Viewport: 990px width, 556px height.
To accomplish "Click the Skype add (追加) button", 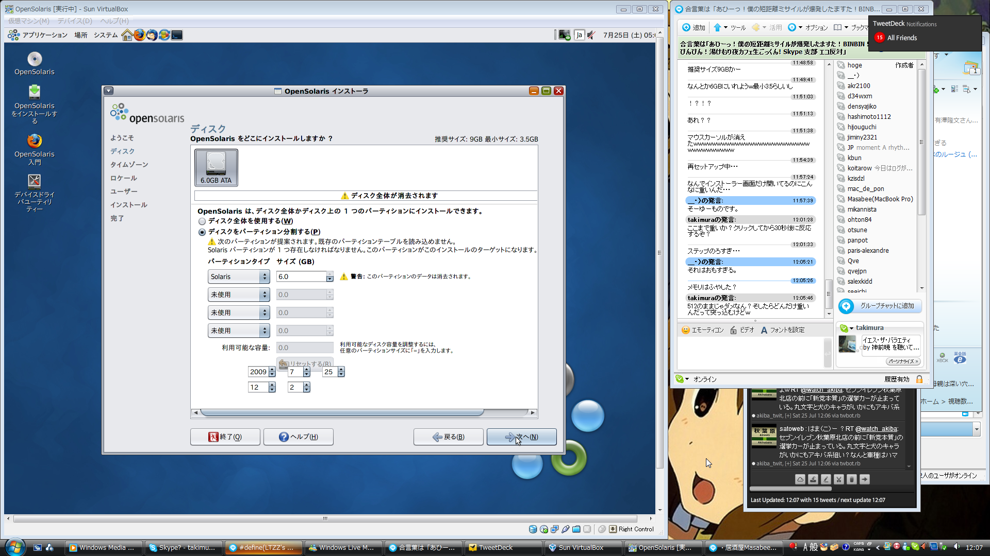I will [x=694, y=27].
